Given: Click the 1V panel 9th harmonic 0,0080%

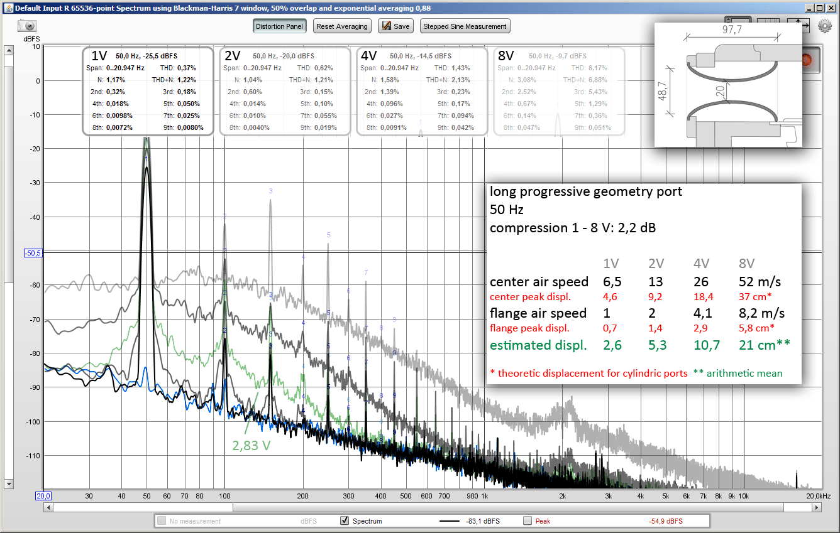Looking at the screenshot, I should pos(191,127).
